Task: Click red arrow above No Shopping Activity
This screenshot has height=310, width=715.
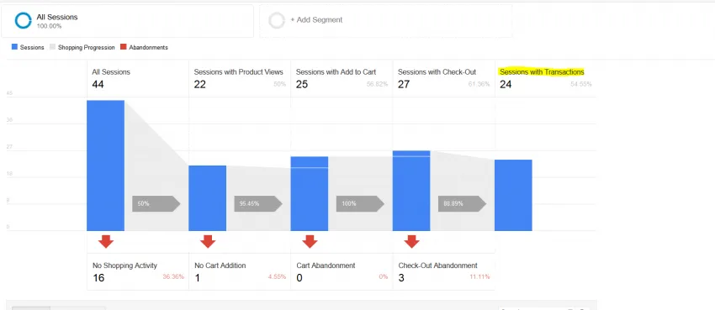Action: click(106, 242)
